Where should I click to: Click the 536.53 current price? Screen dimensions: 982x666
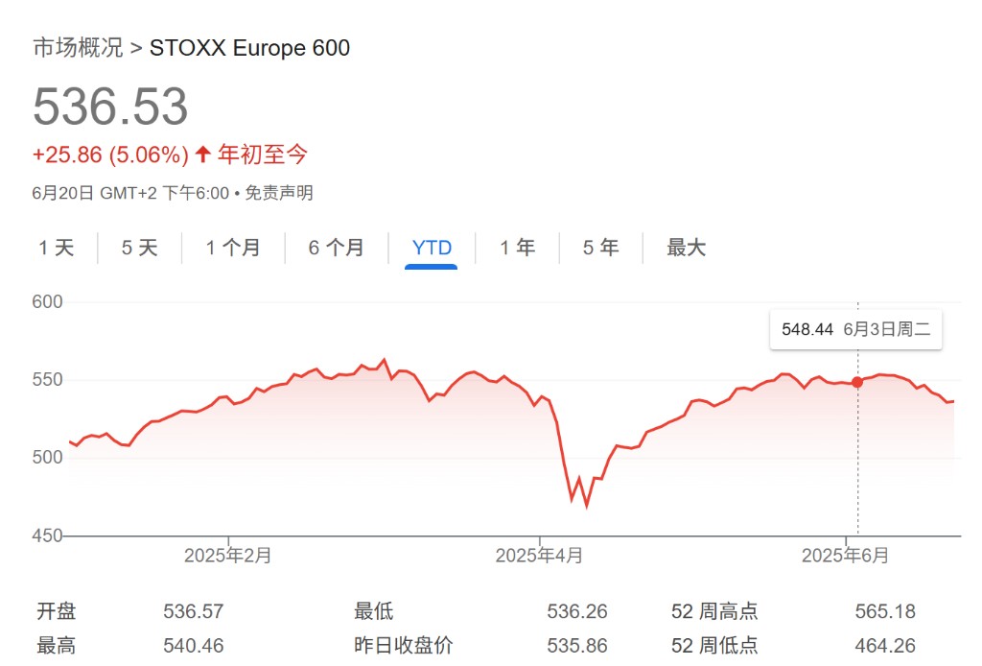coord(110,106)
